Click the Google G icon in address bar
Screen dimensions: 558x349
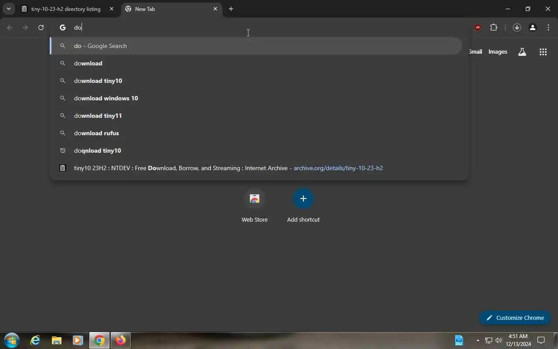63,27
